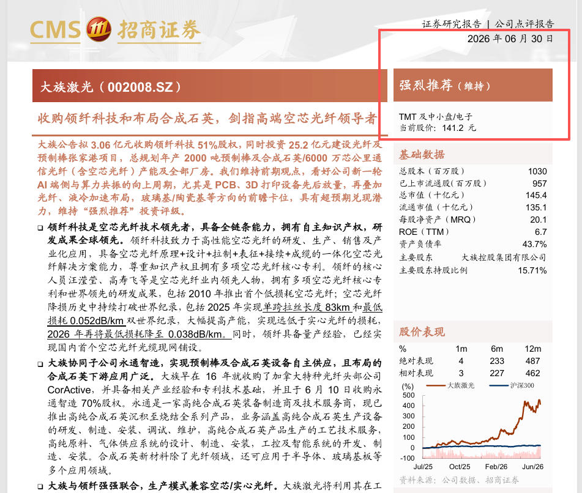Click the Jul/25 chart axis label
582x493 pixels.
[423, 467]
